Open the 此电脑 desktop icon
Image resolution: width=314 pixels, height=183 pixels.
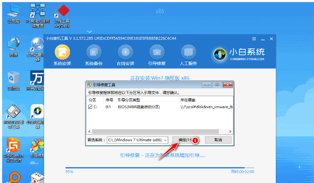(14, 14)
